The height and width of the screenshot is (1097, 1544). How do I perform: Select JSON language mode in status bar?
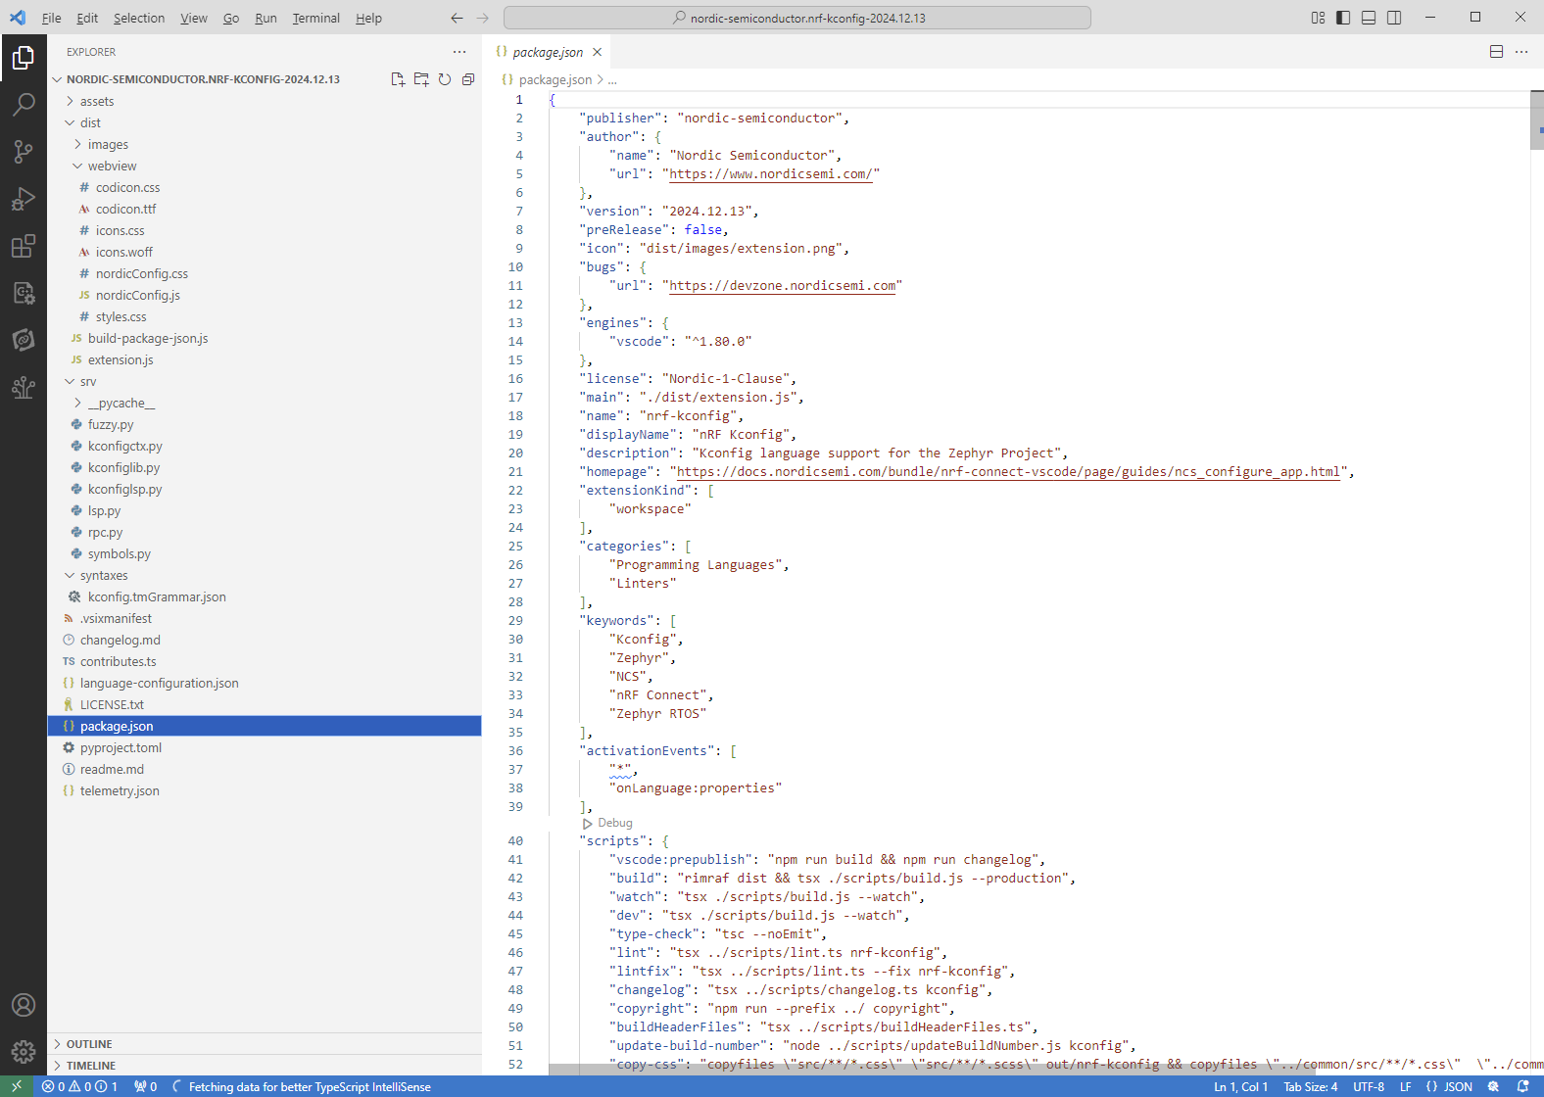[x=1450, y=1086]
